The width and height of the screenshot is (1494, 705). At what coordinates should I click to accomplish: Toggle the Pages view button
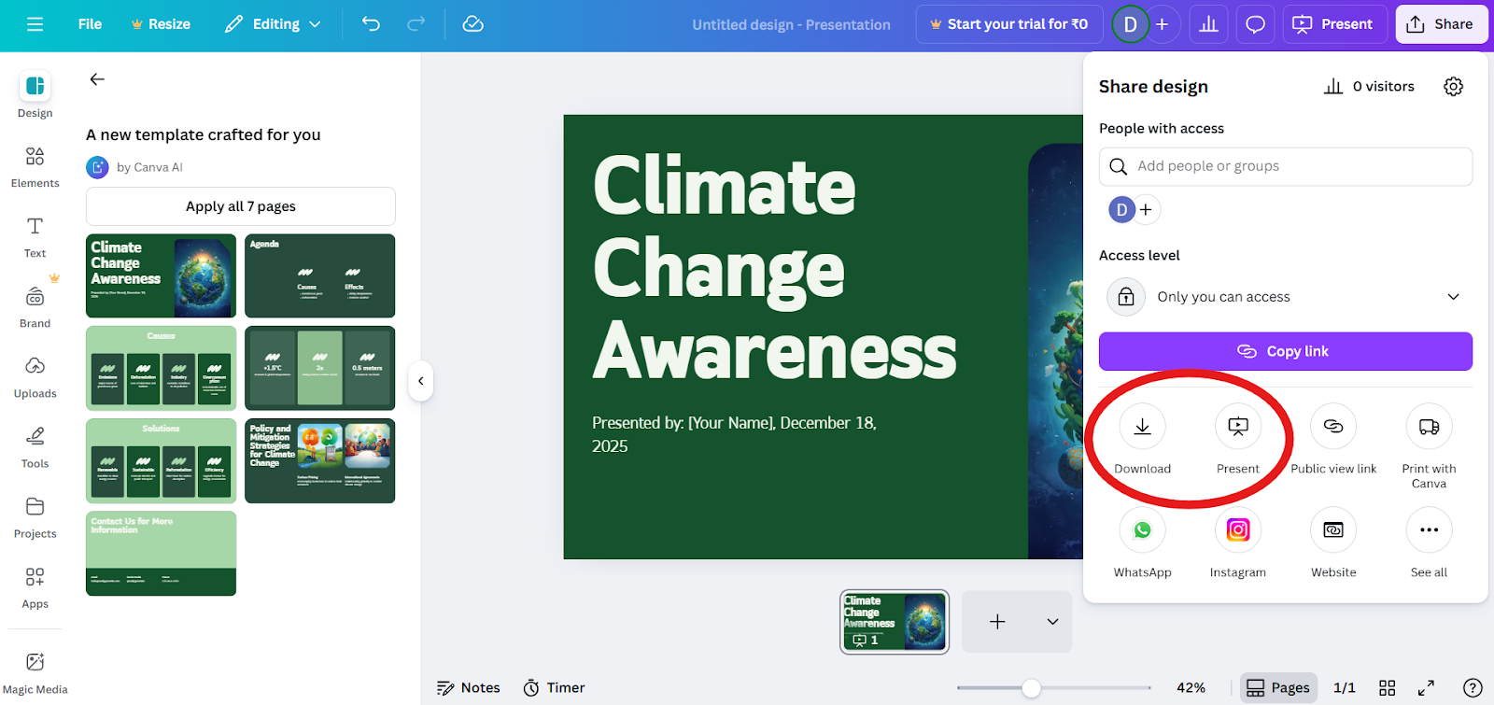[x=1278, y=688]
